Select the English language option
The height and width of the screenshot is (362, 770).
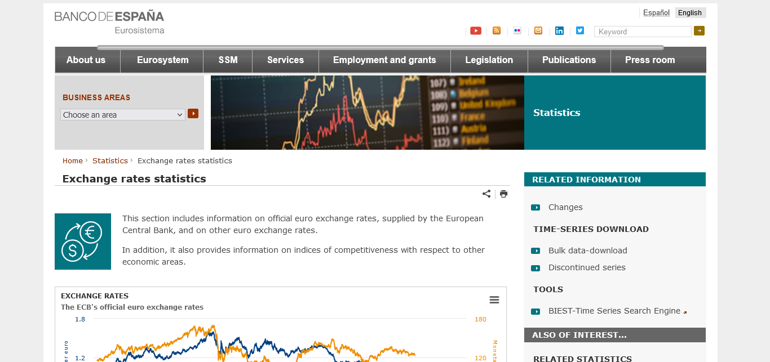pos(689,13)
